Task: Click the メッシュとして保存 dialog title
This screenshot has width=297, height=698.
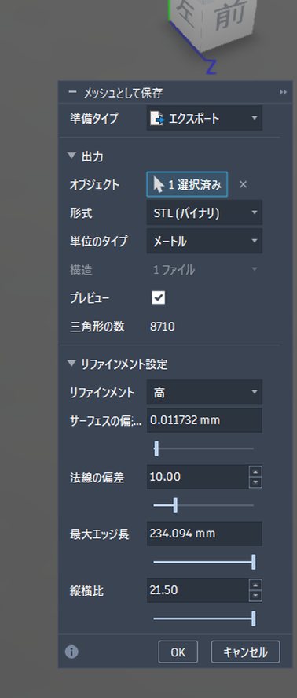Action: [x=123, y=93]
